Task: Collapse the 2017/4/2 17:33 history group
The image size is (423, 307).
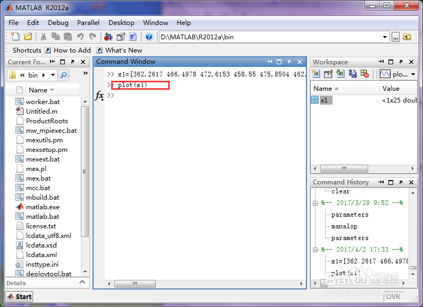Action: 315,250
